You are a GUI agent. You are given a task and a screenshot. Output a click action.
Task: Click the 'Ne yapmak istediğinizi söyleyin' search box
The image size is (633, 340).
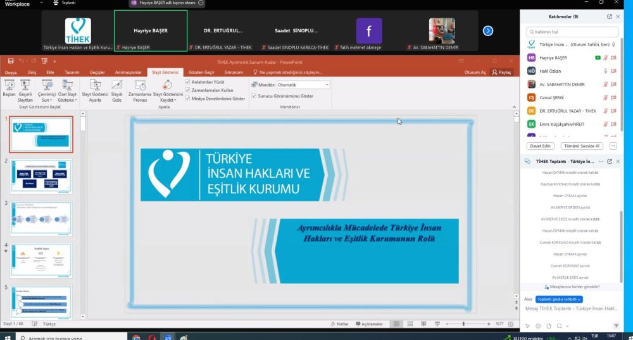[288, 73]
